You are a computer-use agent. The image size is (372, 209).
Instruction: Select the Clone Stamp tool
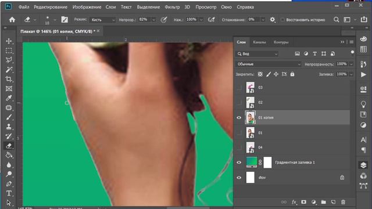[9, 127]
